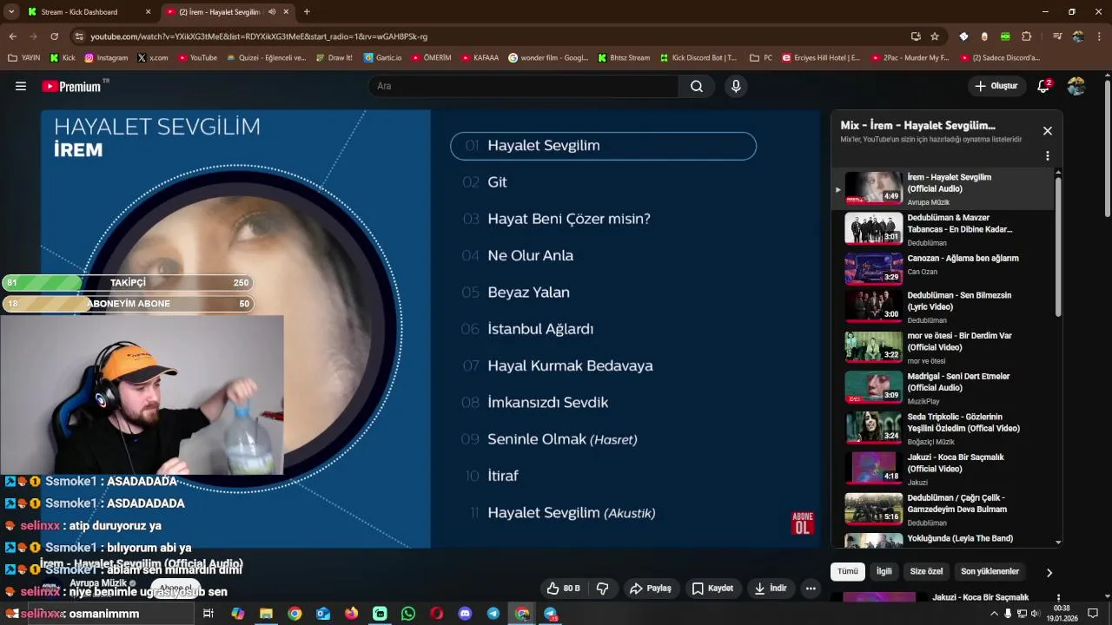This screenshot has width=1112, height=625.
Task: Select the Son yüklenenler filter chip
Action: pyautogui.click(x=990, y=571)
